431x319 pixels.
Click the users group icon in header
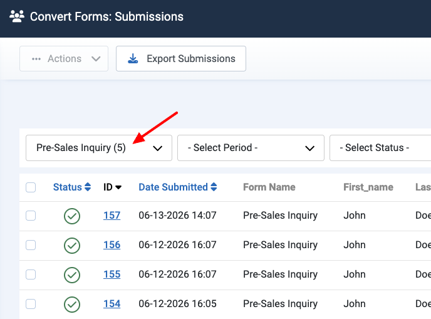17,16
